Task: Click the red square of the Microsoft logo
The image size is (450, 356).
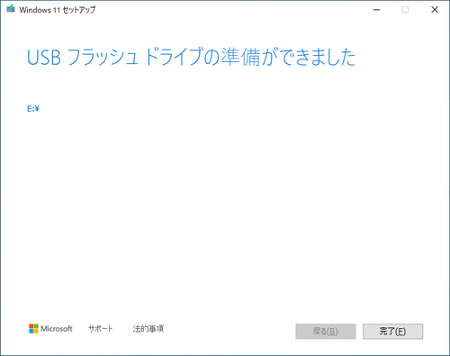Action: pos(31,326)
